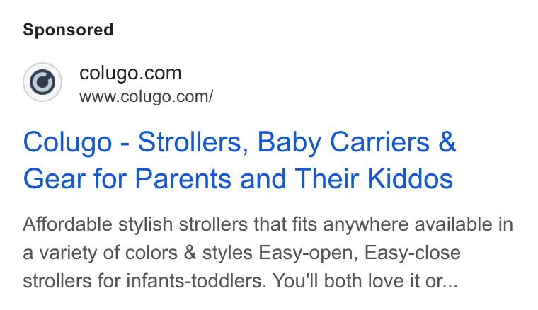The image size is (538, 310).
Task: Click "strollers for infants-toddlers" text
Action: click(x=144, y=281)
